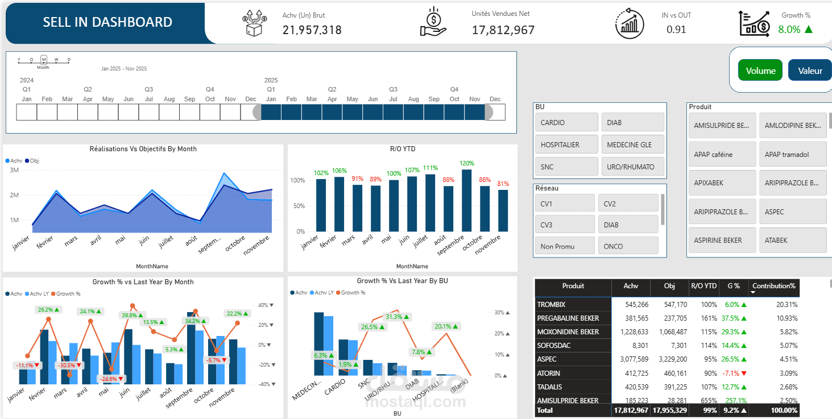
Task: Sort the table by the Contribution% column header
Action: (774, 287)
